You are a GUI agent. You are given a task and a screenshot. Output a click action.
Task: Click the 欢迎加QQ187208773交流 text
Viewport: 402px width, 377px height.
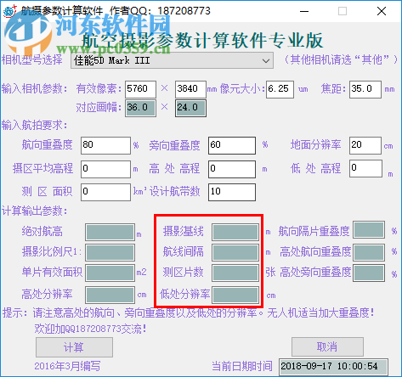91,329
